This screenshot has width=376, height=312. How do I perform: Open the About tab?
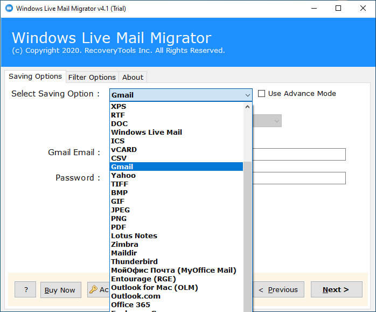[x=133, y=77]
